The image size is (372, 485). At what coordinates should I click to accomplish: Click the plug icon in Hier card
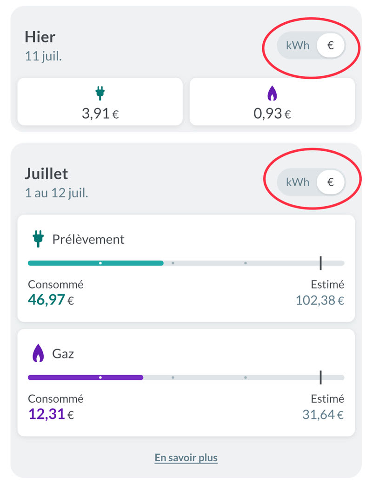pyautogui.click(x=99, y=94)
